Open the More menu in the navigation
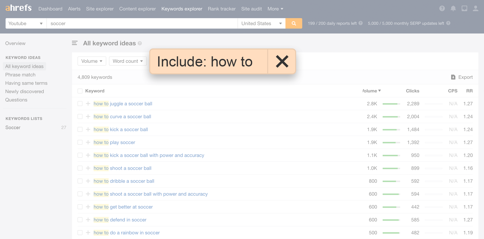Image resolution: width=484 pixels, height=239 pixels. point(275,9)
